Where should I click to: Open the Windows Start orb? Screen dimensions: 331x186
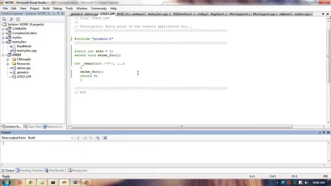(x=6, y=182)
